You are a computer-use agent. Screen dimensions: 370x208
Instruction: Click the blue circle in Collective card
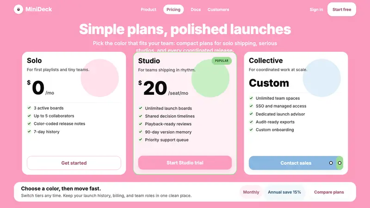[x=321, y=78]
